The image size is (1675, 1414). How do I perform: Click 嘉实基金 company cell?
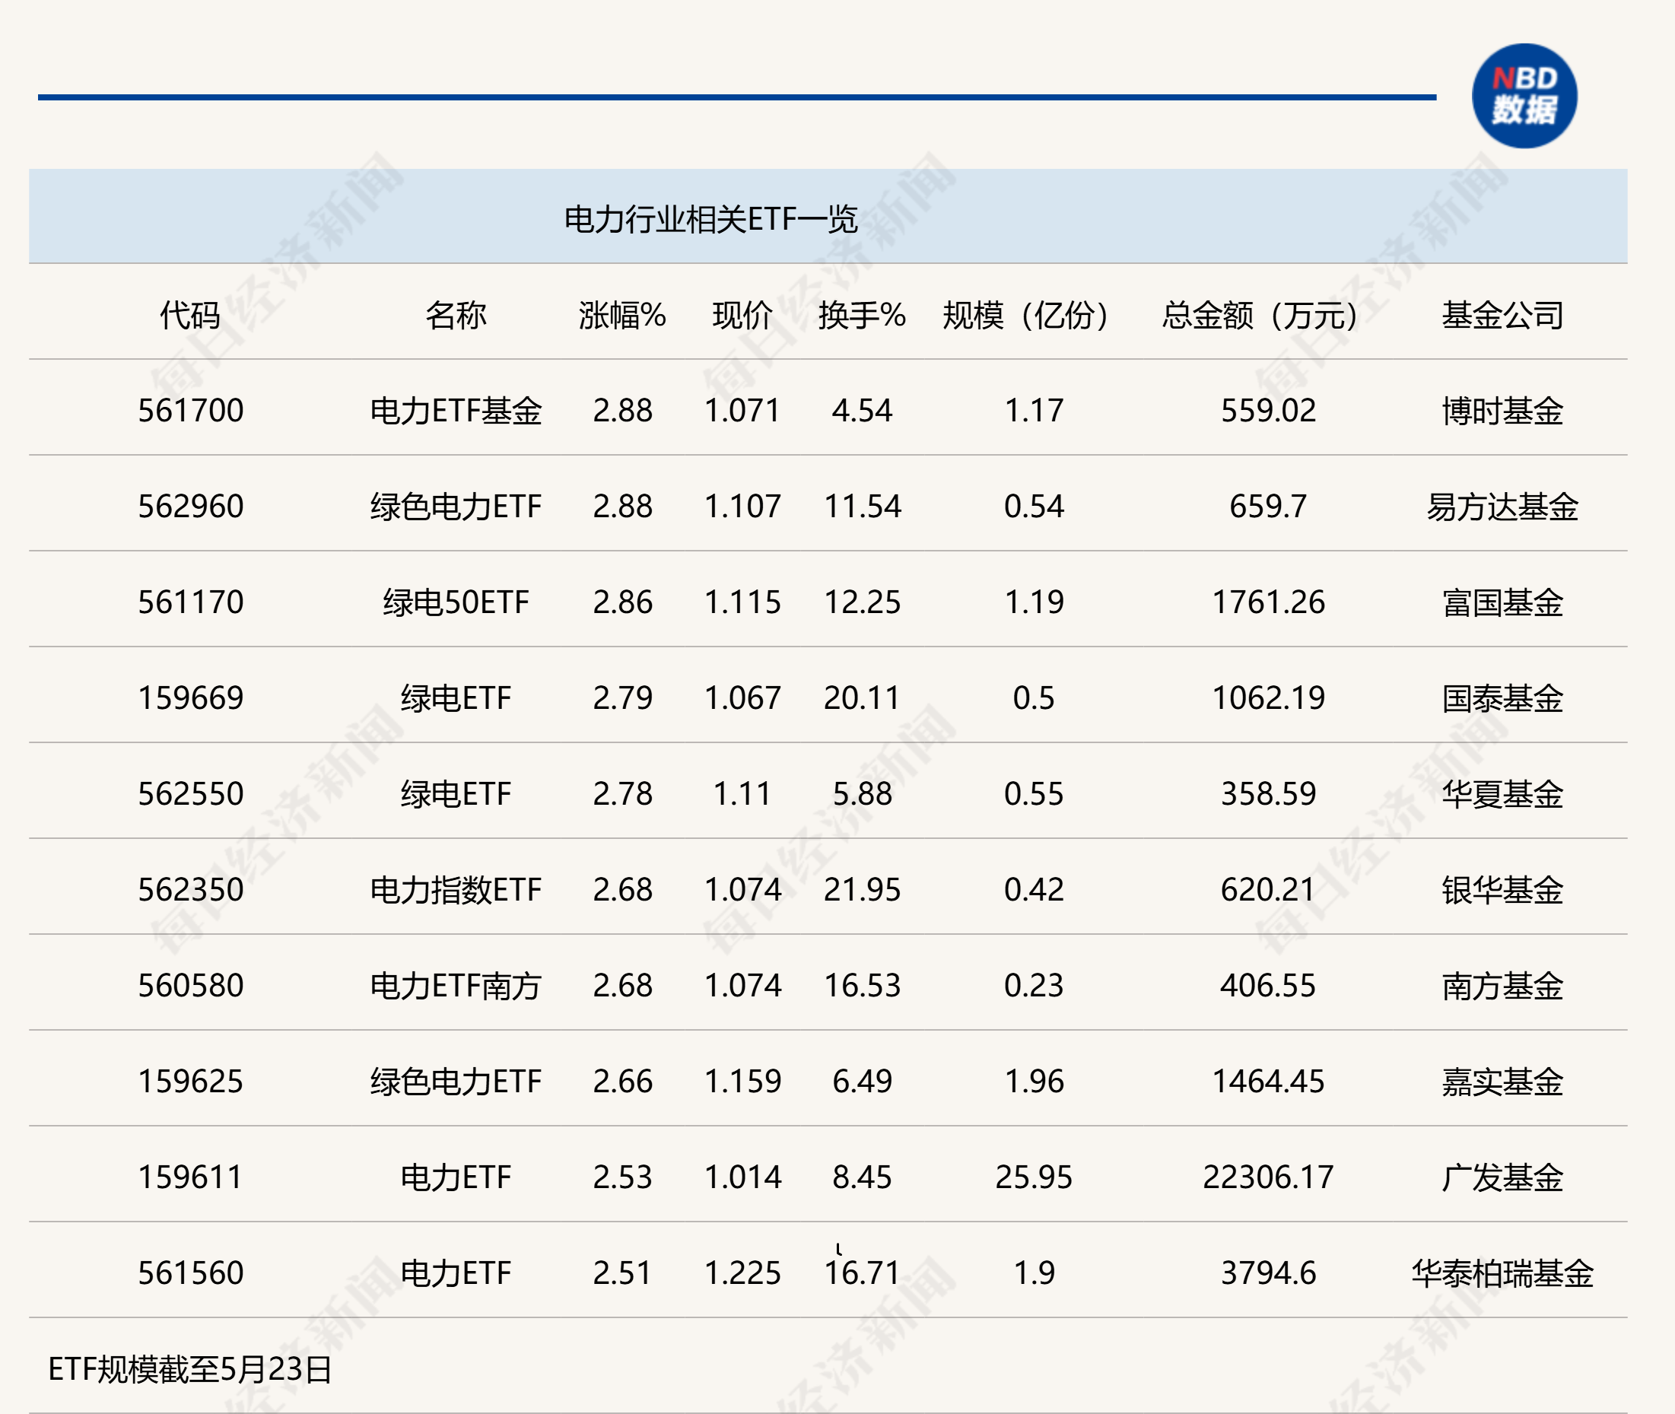(1502, 1082)
